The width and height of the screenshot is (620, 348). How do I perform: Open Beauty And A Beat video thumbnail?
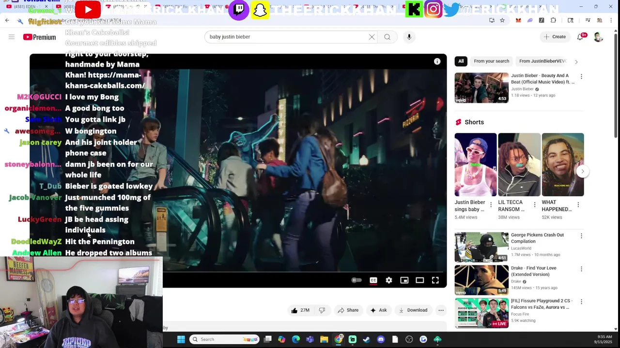point(481,88)
